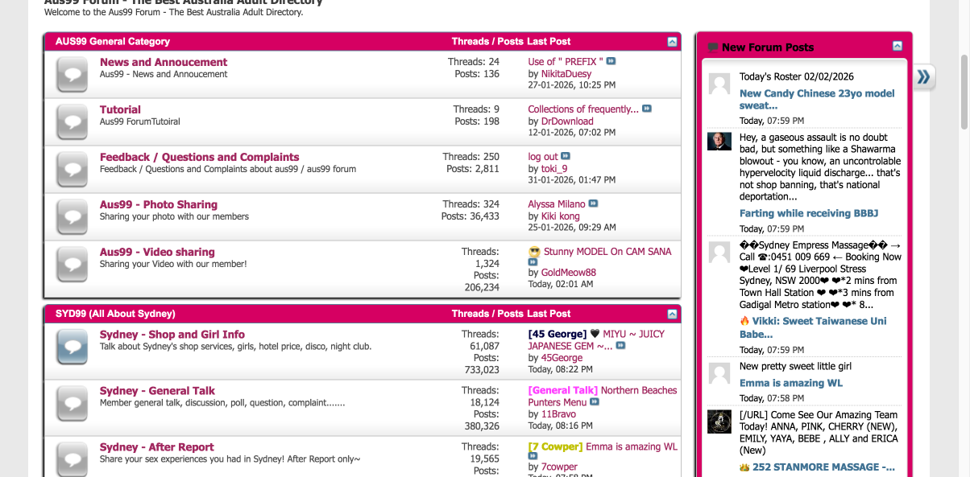Go to last post icon beside 'log out'
This screenshot has width=970, height=477.
566,156
